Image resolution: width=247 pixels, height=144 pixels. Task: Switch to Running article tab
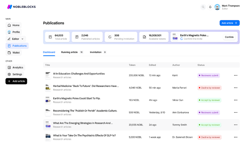(x=69, y=52)
